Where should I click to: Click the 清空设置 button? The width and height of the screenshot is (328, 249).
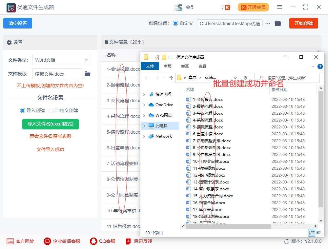tap(18, 23)
